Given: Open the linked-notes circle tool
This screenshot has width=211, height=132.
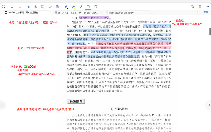Looking at the screenshot, I should coord(57,7).
